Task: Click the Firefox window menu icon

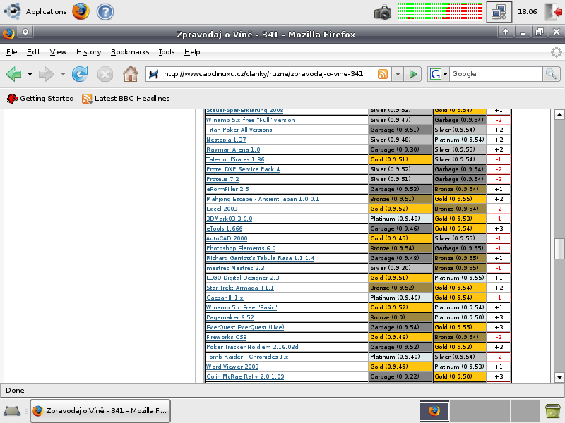Action: (8, 34)
